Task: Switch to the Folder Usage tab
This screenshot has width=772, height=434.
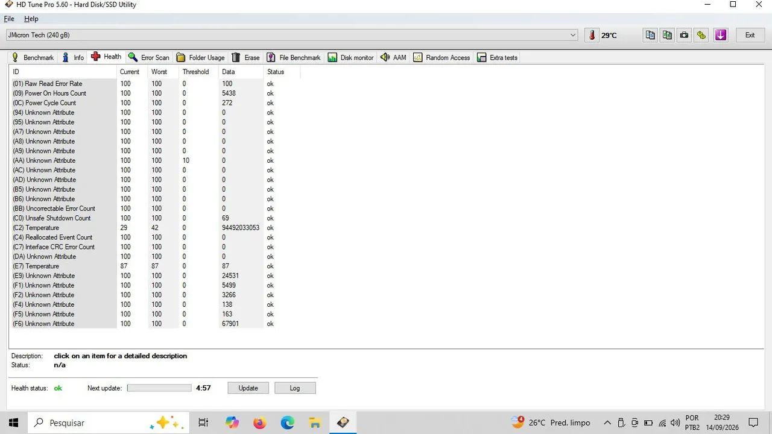Action: [200, 57]
